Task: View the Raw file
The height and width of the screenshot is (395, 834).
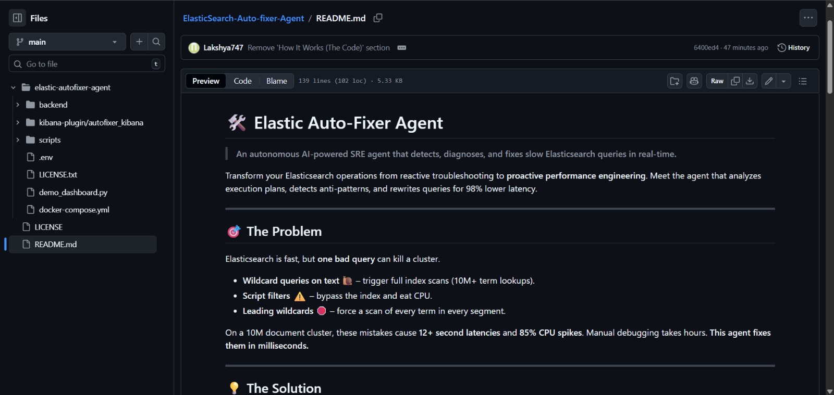Action: pos(717,81)
